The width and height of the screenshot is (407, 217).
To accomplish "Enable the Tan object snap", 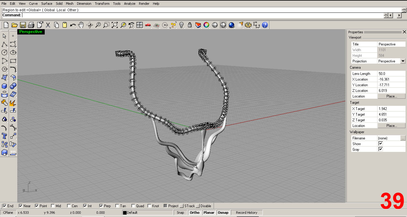I will (117, 206).
